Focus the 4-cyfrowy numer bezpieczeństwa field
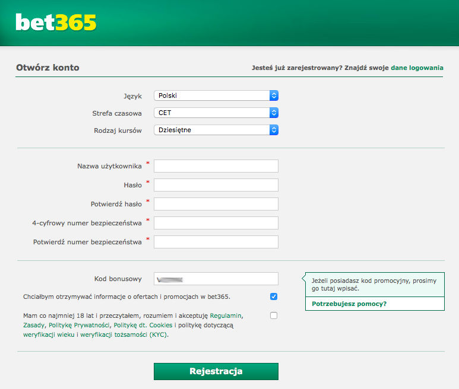The height and width of the screenshot is (389, 459). click(x=216, y=223)
